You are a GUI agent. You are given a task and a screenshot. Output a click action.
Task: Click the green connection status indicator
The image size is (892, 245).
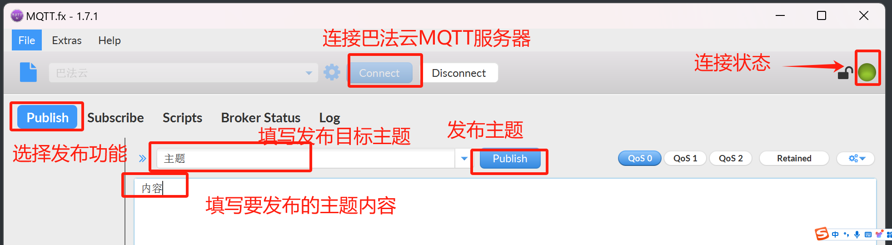click(867, 73)
